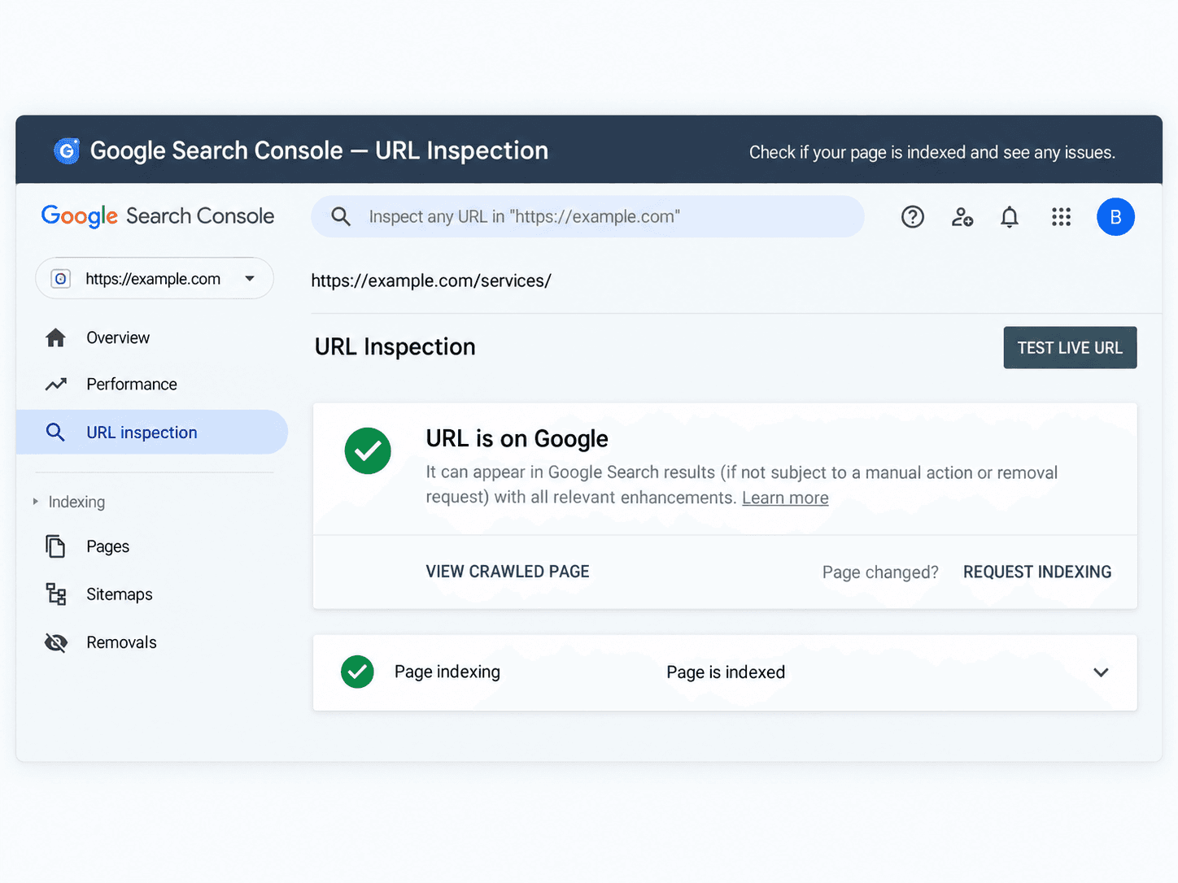Expand the Page indexing row chevron

pyautogui.click(x=1101, y=672)
